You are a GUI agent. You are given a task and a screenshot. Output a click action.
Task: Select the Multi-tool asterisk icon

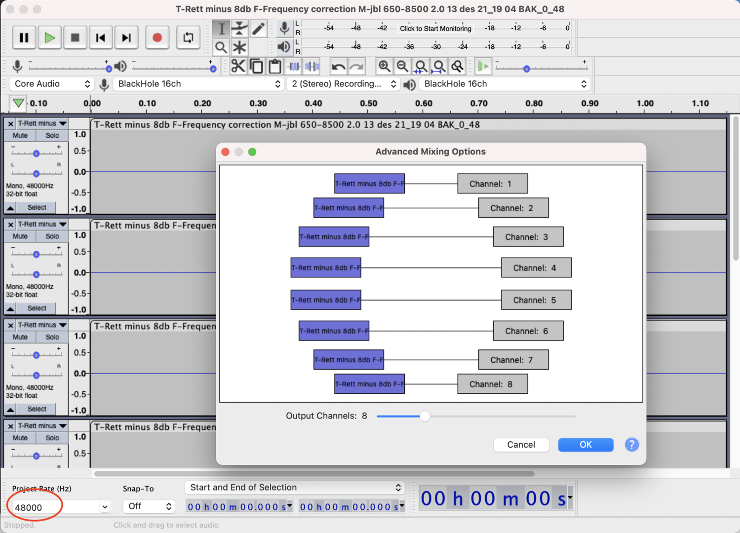coord(239,47)
